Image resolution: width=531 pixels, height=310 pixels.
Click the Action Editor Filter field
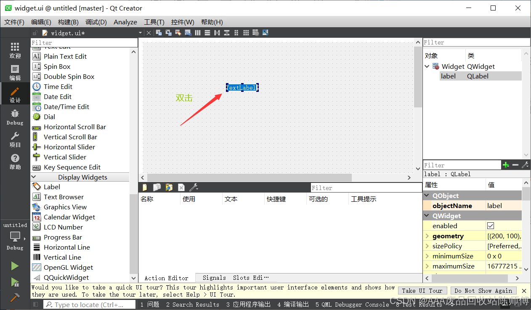(x=366, y=188)
